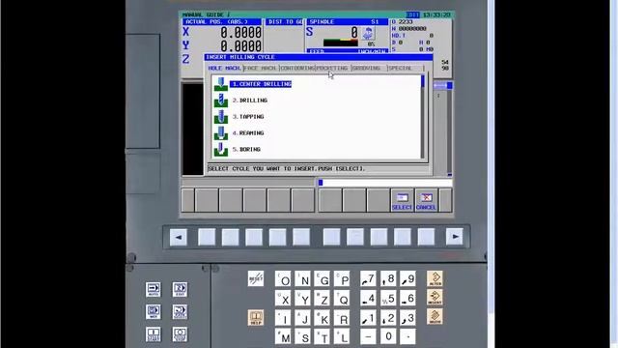Tap numeric key 8
Image resolution: width=618 pixels, height=348 pixels.
388,278
